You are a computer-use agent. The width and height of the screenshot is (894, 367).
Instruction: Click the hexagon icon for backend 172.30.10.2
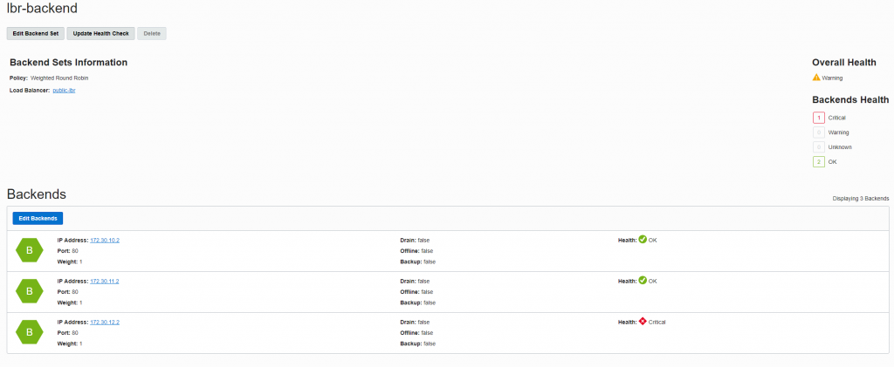point(29,249)
